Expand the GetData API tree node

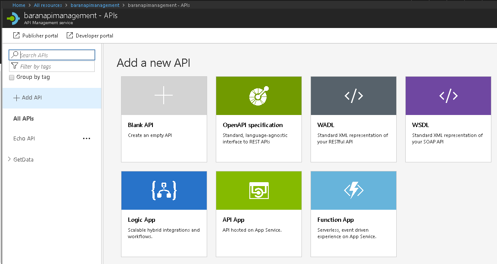click(9, 159)
